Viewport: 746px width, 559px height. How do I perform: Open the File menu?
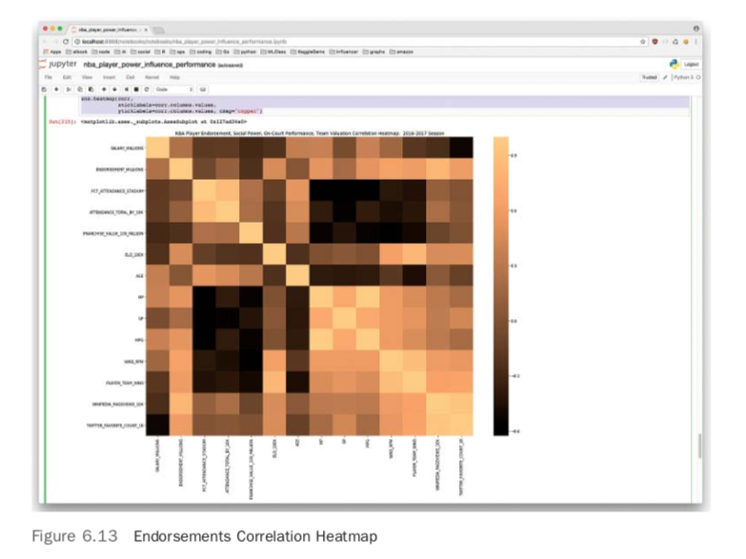click(x=48, y=77)
